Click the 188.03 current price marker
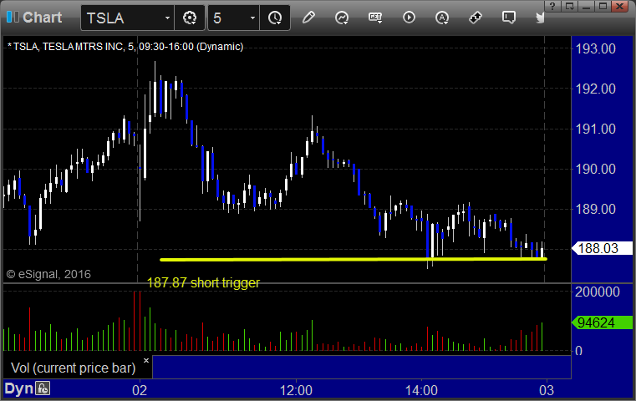 pyautogui.click(x=602, y=248)
